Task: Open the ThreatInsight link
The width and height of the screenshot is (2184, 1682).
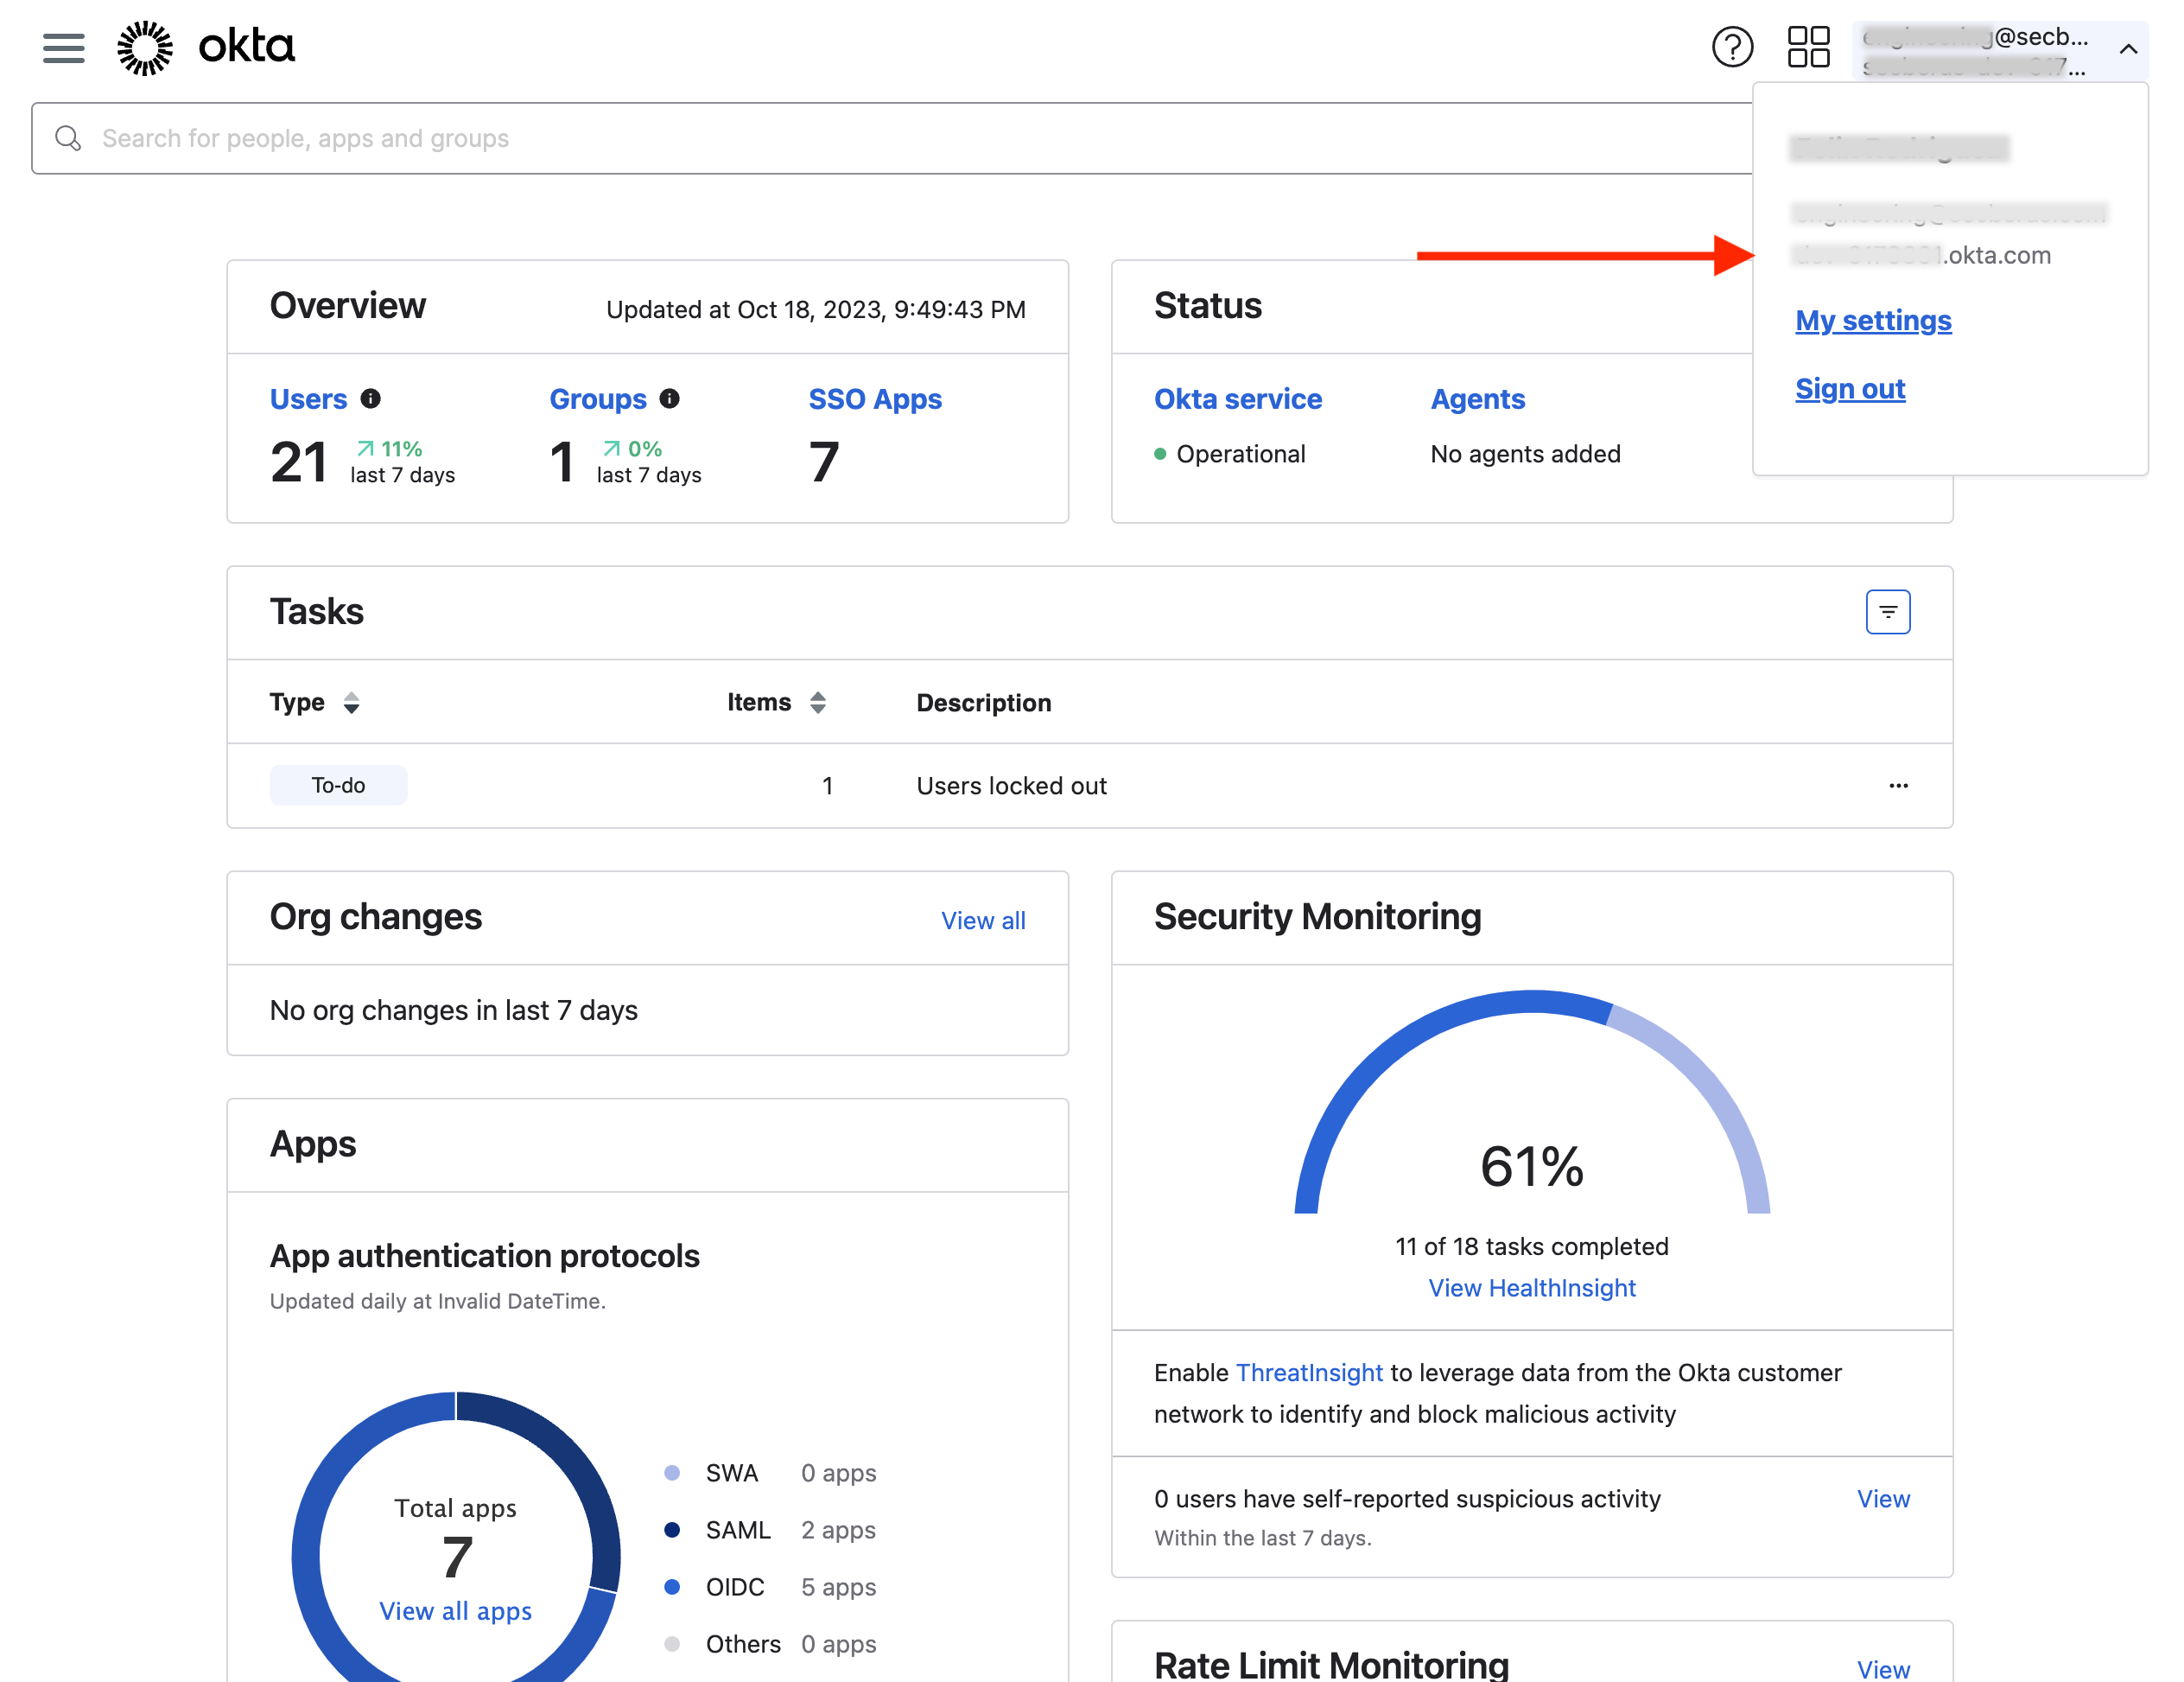Action: point(1309,1373)
